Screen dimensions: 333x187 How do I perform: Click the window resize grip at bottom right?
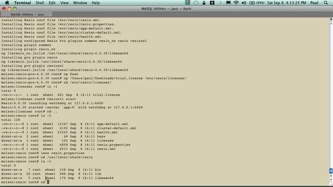click(331, 184)
